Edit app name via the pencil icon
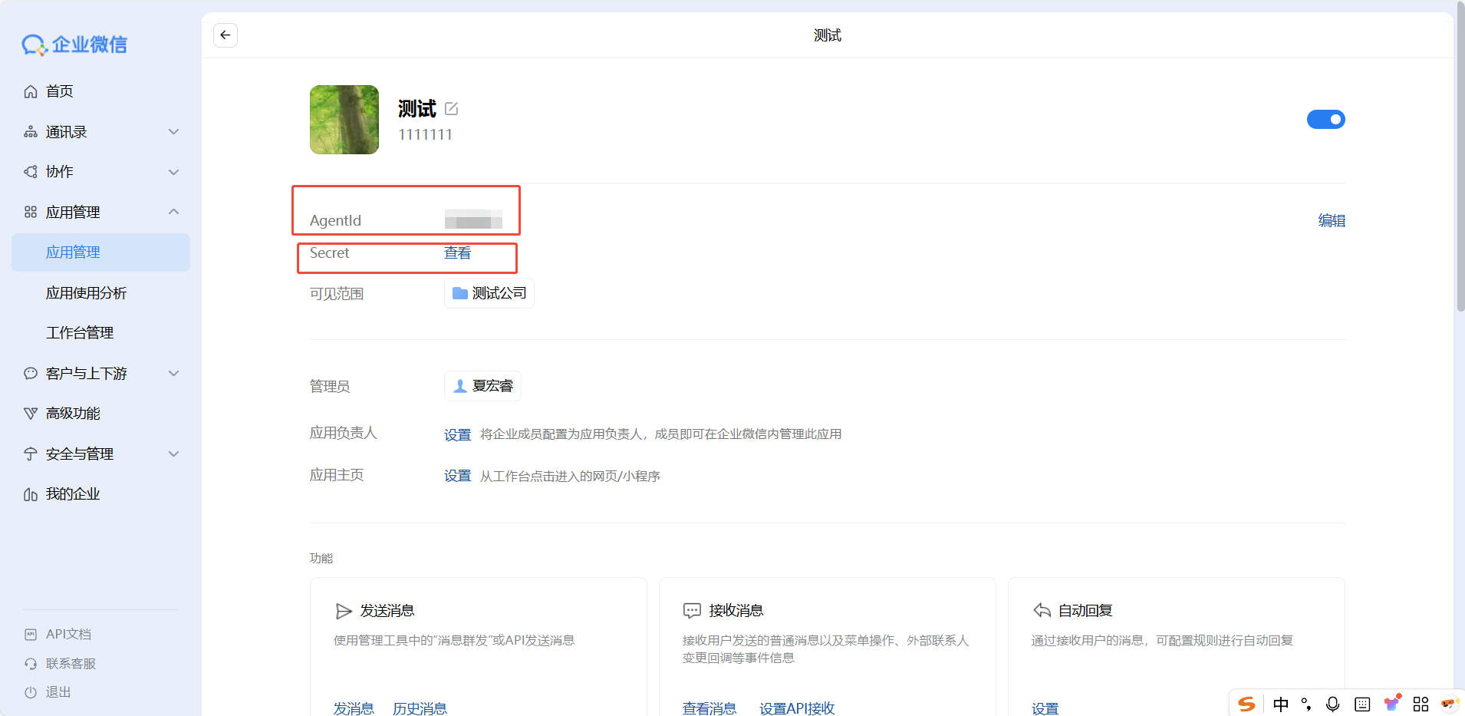Viewport: 1465px width, 716px height. tap(452, 109)
